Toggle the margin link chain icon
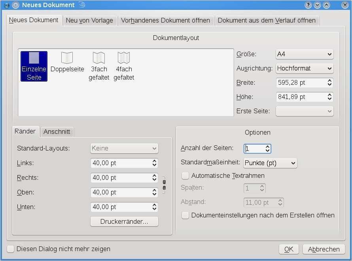Screen dimensions: 352x261 [x=164, y=185]
